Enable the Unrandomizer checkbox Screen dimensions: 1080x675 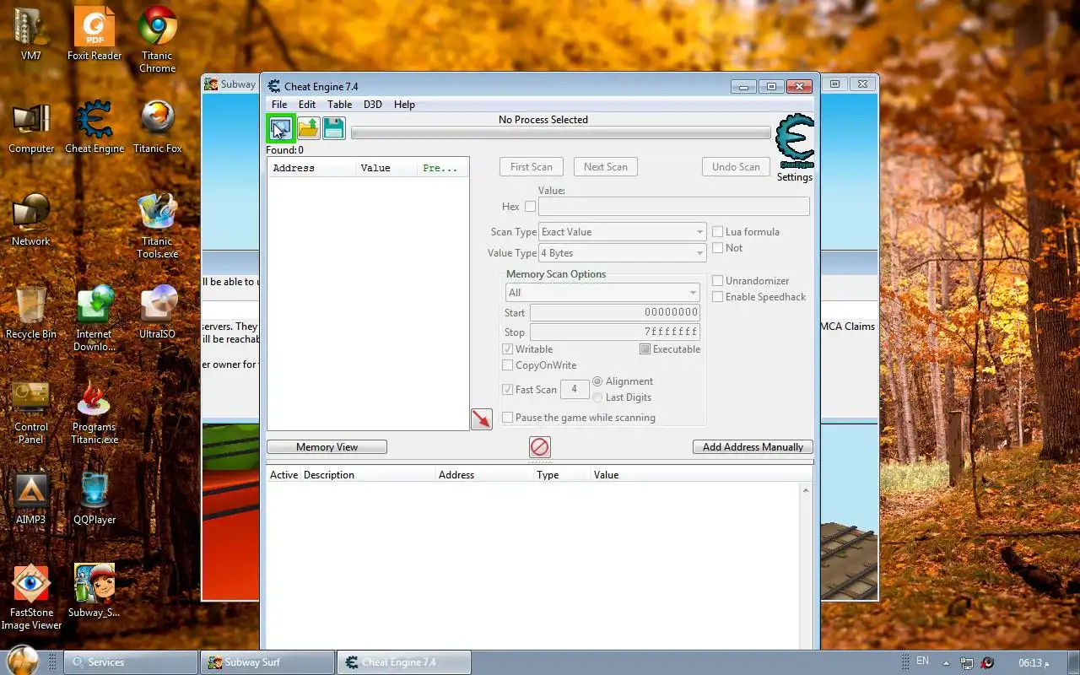(717, 281)
